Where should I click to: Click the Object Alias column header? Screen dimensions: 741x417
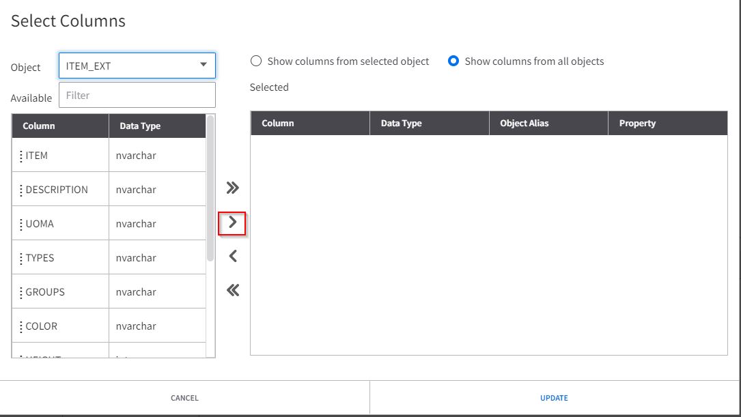pos(524,124)
